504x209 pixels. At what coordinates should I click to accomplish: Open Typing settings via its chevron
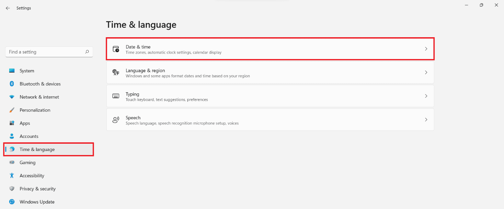426,96
